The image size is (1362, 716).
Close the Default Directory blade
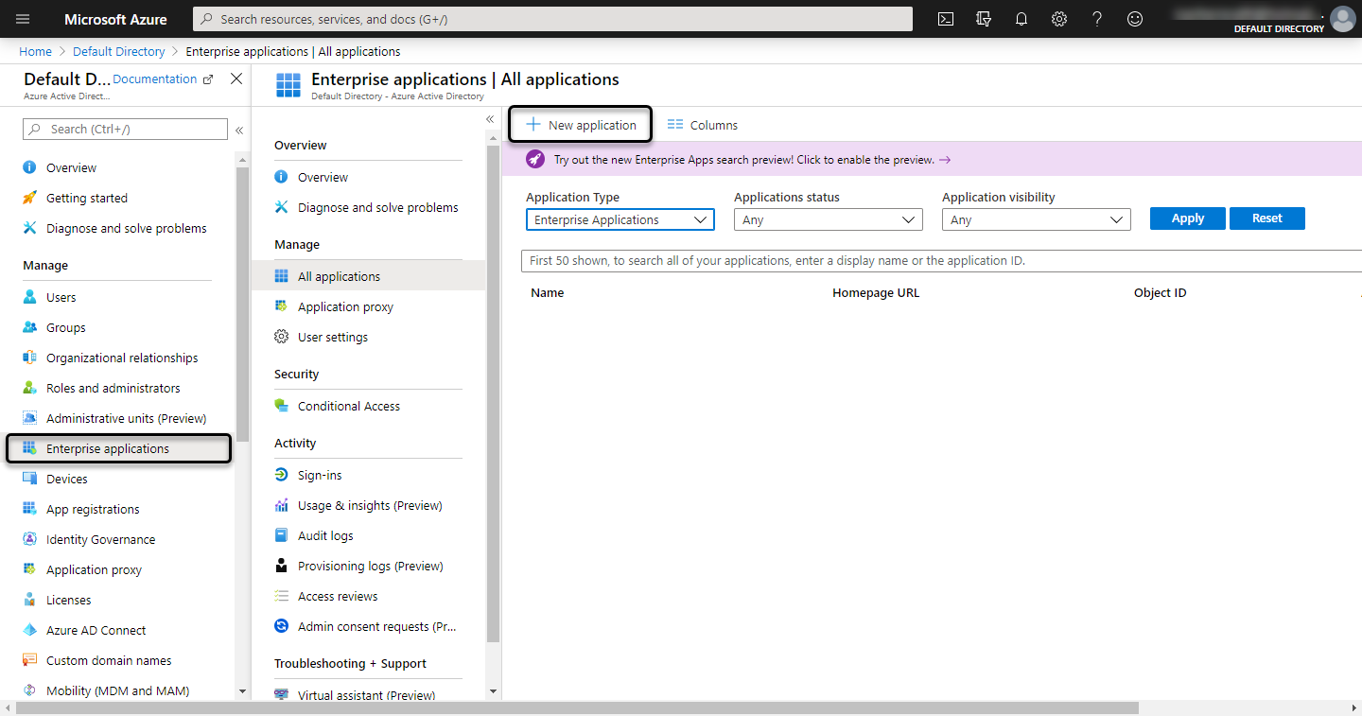(236, 79)
